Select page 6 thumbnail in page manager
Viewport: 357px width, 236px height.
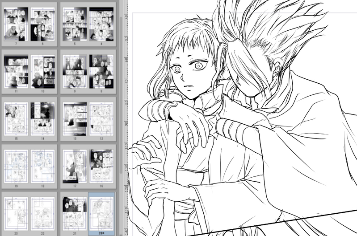pos(42,24)
